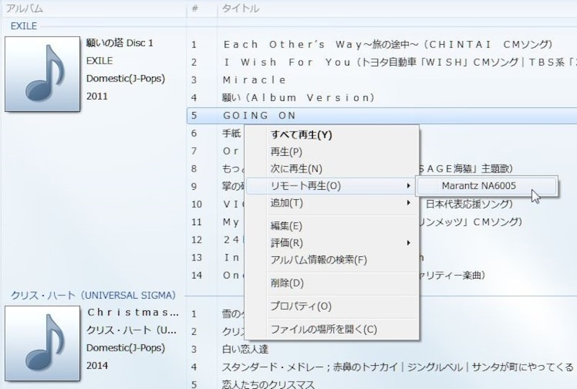Expand the リモート再生(O) submenu

(305, 186)
